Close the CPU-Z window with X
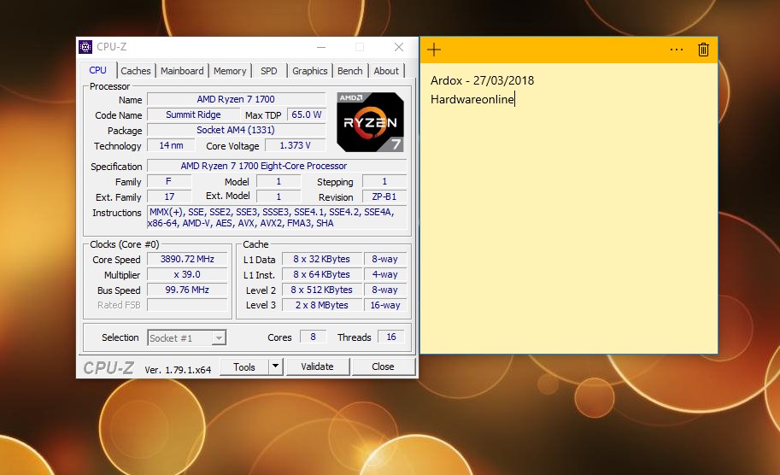780x475 pixels. pos(398,47)
